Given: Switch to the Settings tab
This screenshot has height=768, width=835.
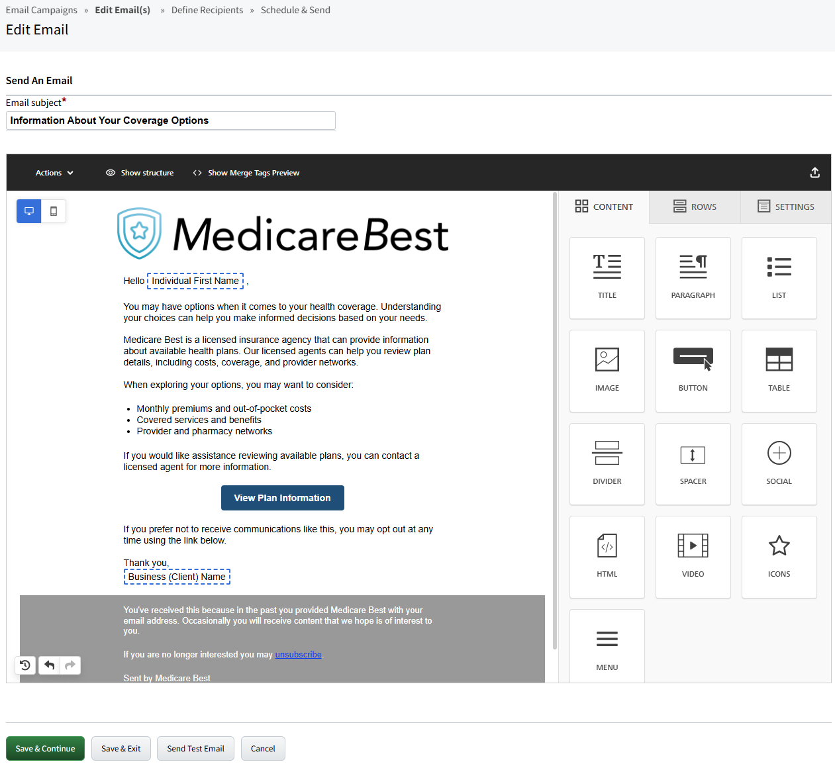Looking at the screenshot, I should coord(785,207).
